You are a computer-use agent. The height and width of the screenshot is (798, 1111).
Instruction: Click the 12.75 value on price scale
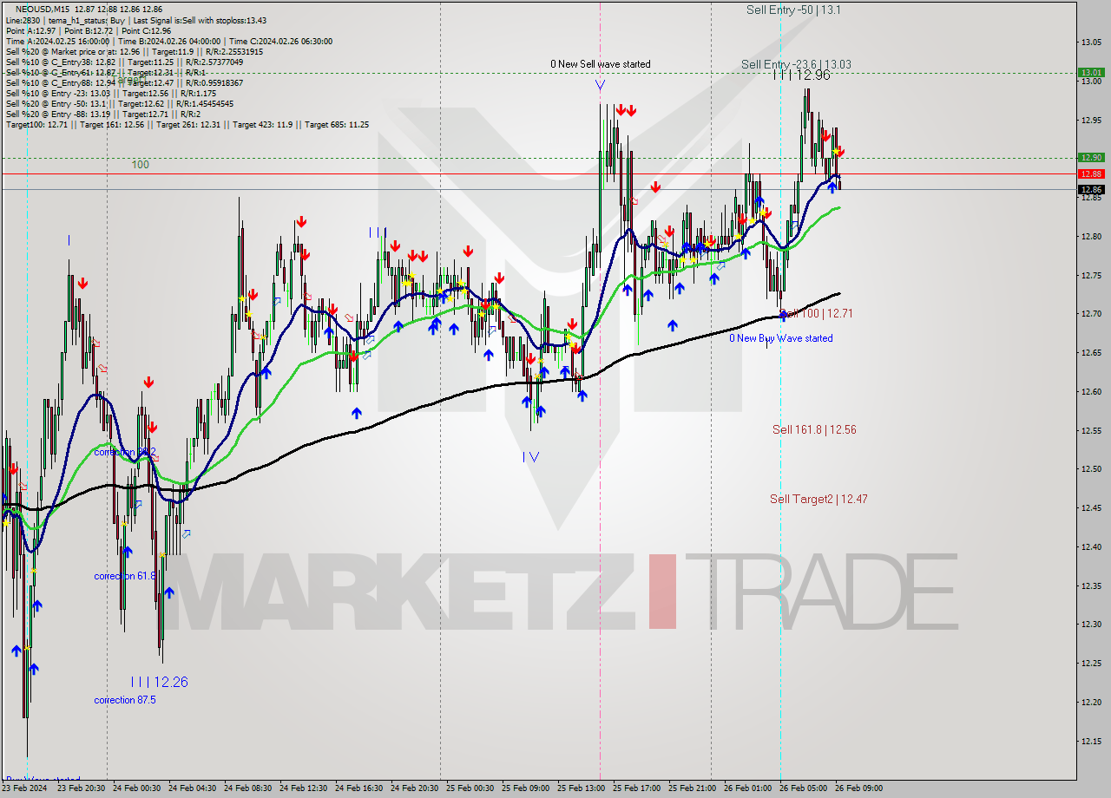[1091, 275]
